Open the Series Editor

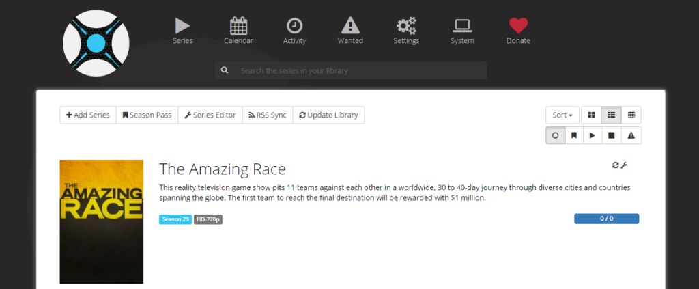(x=210, y=115)
